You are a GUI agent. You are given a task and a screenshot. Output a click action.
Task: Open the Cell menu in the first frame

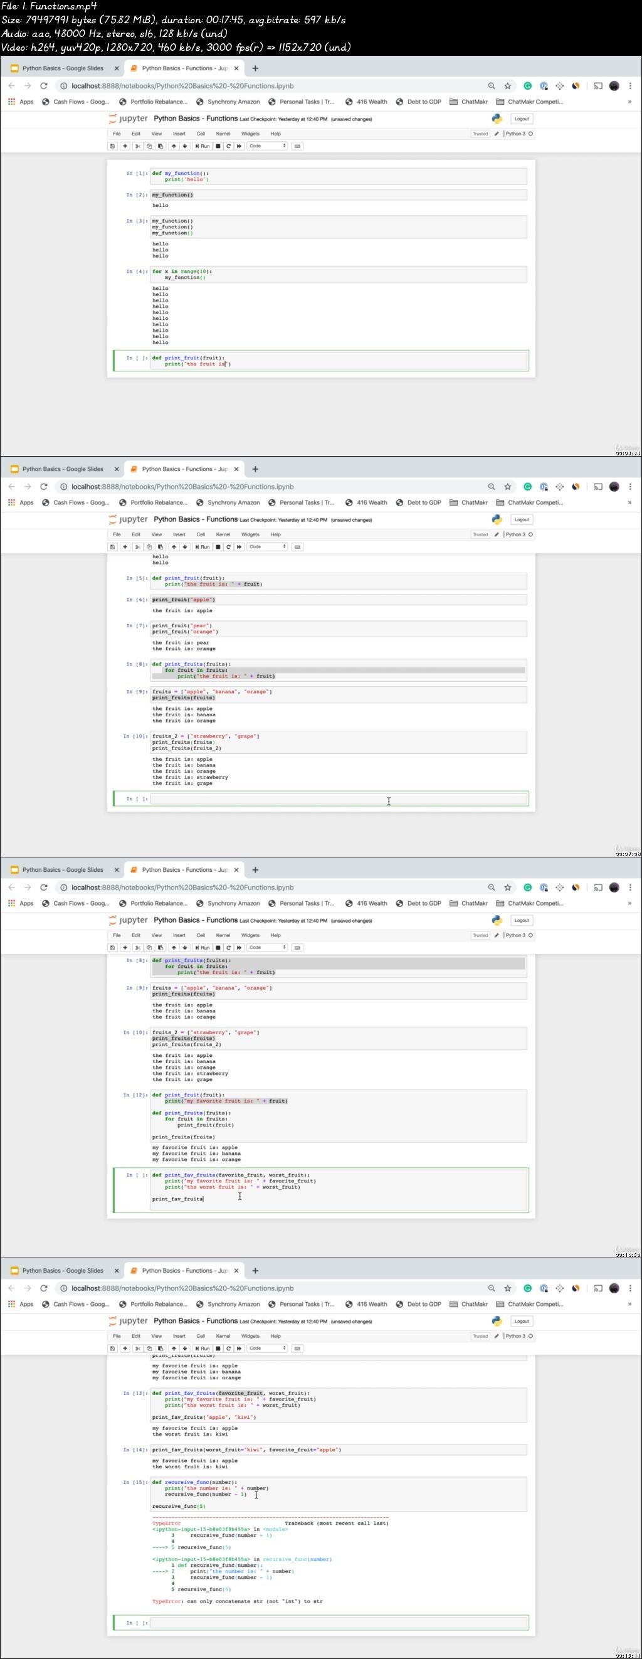(x=200, y=134)
